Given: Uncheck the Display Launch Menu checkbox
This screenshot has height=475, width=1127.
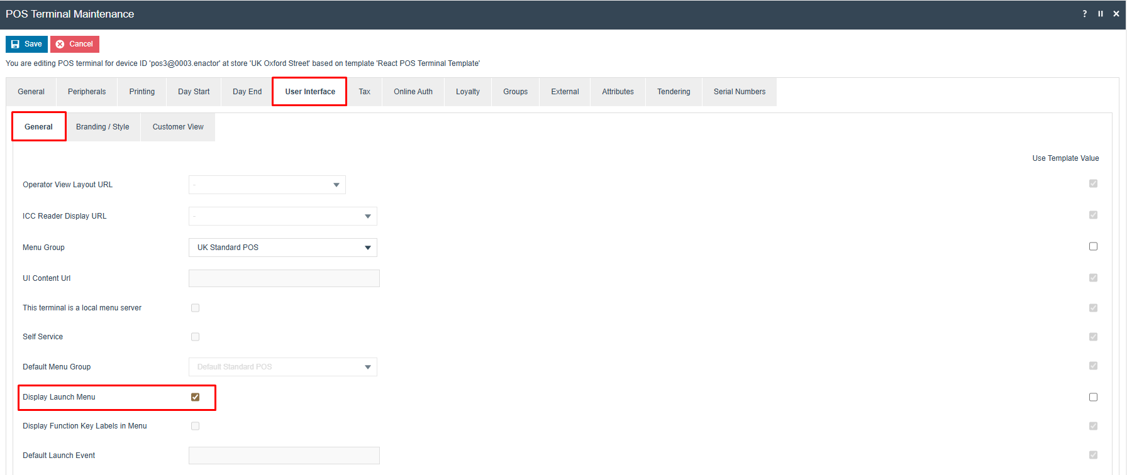Looking at the screenshot, I should click(195, 397).
